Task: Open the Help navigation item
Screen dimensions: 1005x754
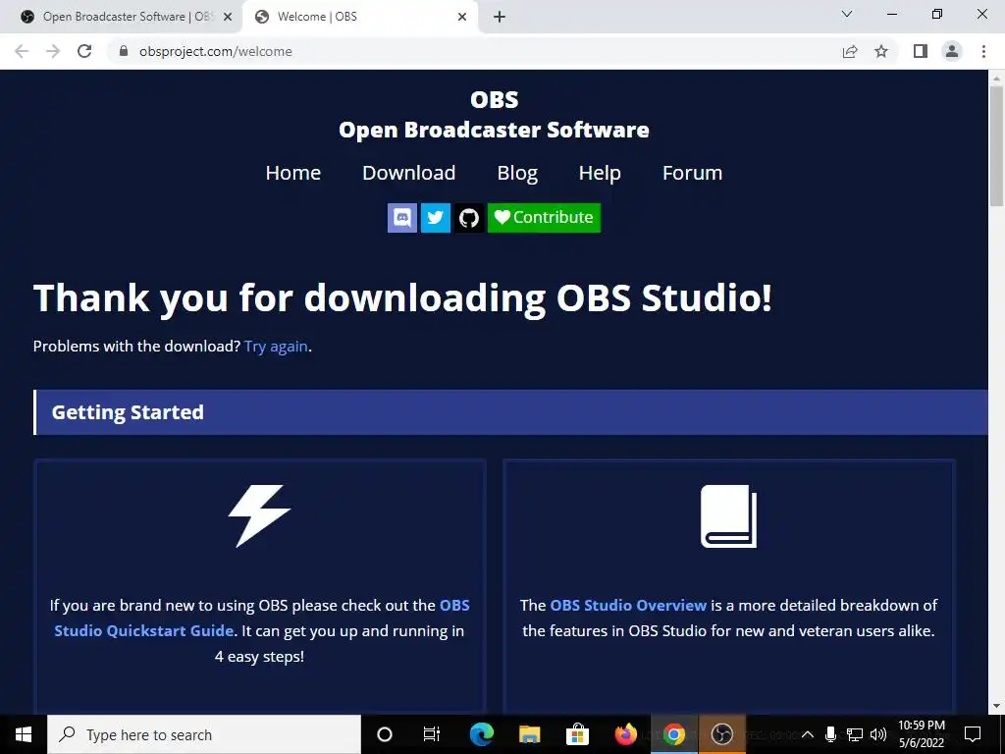Action: pos(600,173)
